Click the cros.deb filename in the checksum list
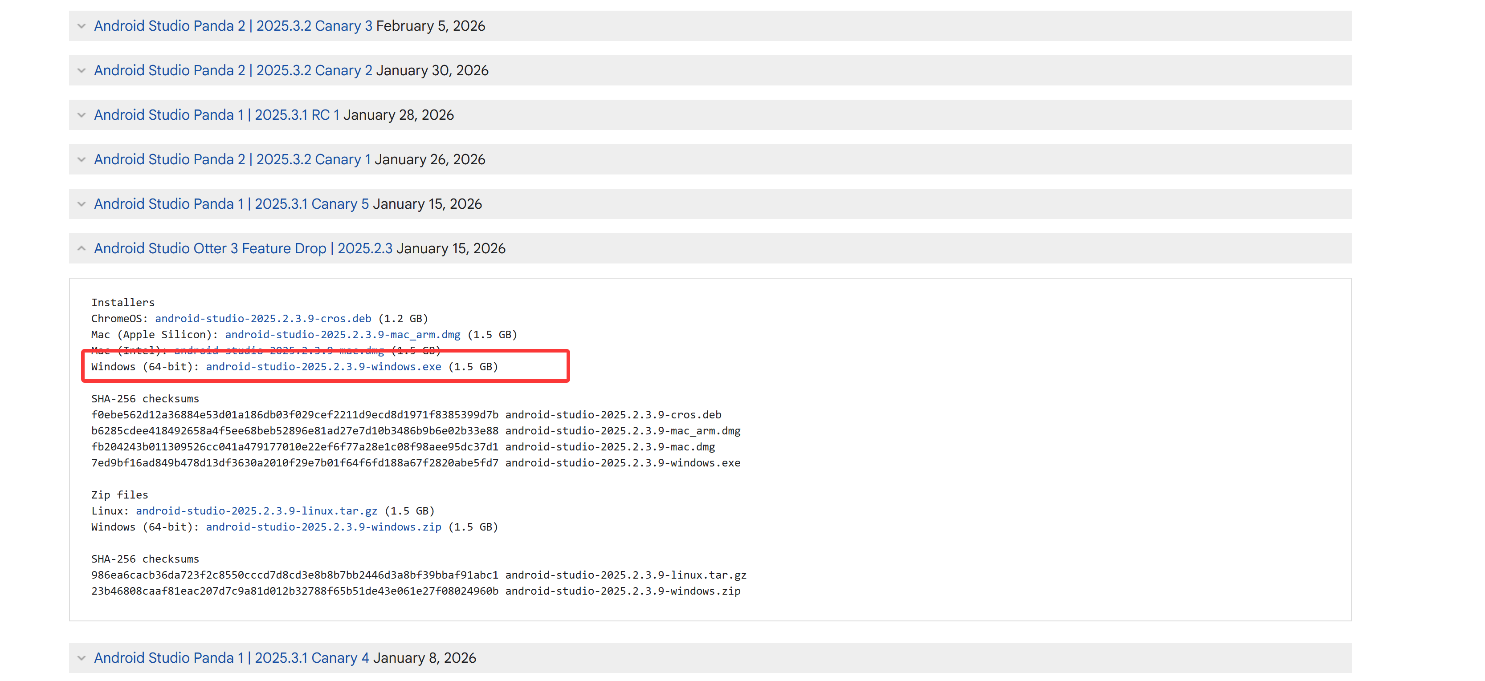This screenshot has width=1485, height=681. pos(613,415)
